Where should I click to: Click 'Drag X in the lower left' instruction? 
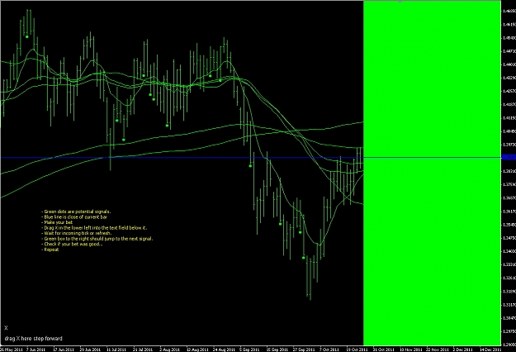click(x=94, y=228)
